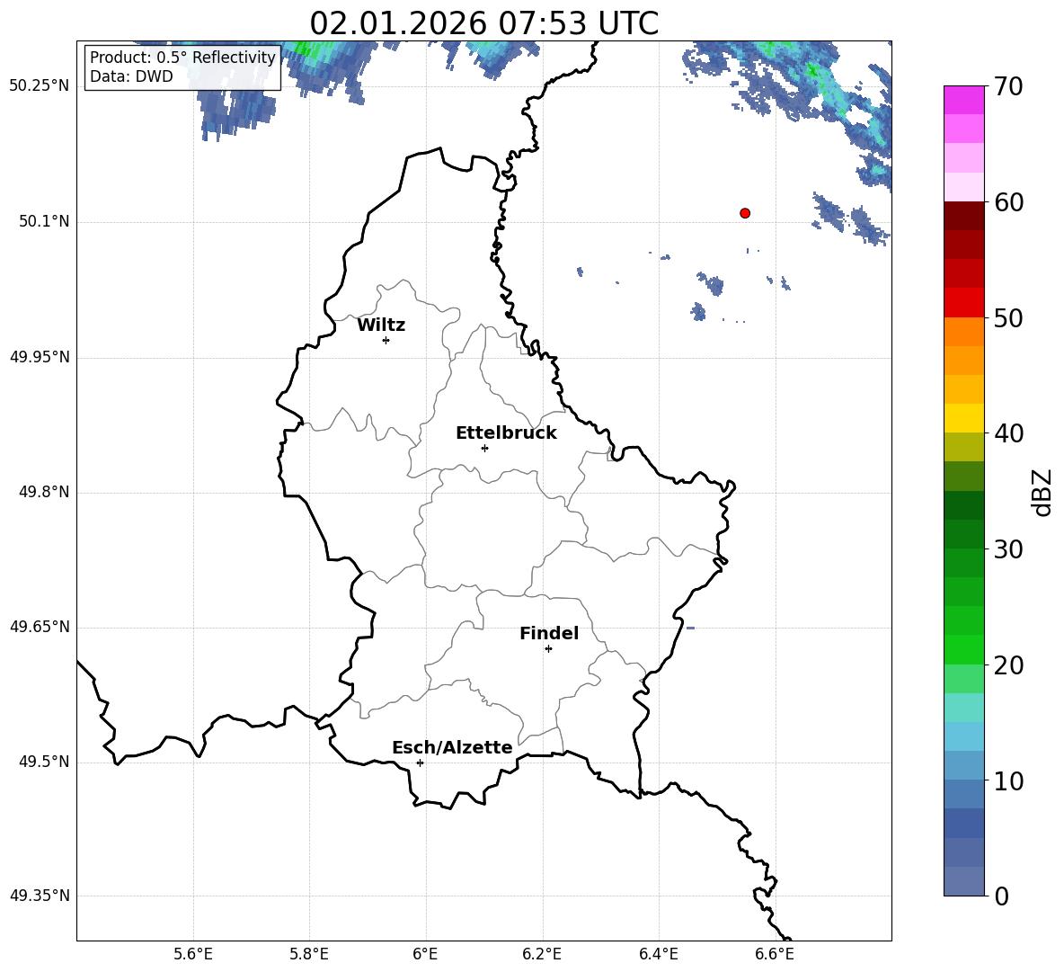The width and height of the screenshot is (1064, 972).
Task: Select the Findel city label
Action: (x=549, y=633)
